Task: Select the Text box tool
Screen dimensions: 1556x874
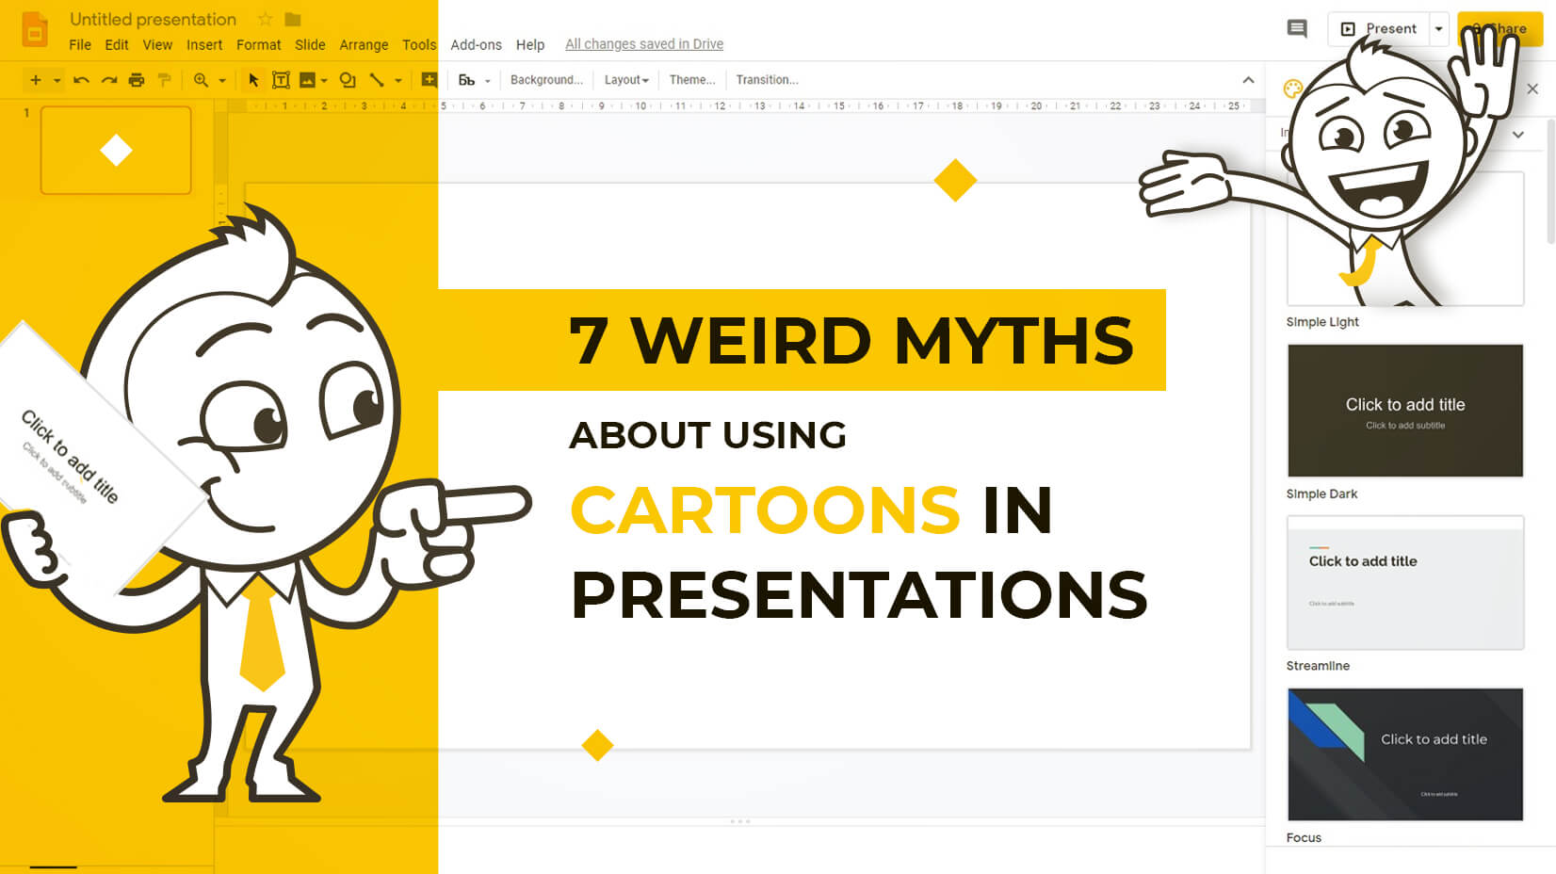Action: pos(281,80)
